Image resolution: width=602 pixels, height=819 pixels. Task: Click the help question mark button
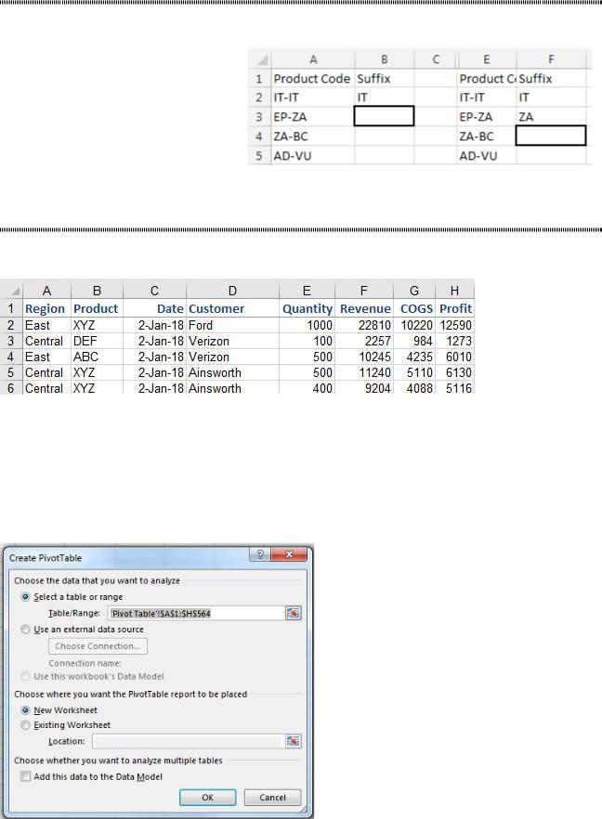pos(260,554)
